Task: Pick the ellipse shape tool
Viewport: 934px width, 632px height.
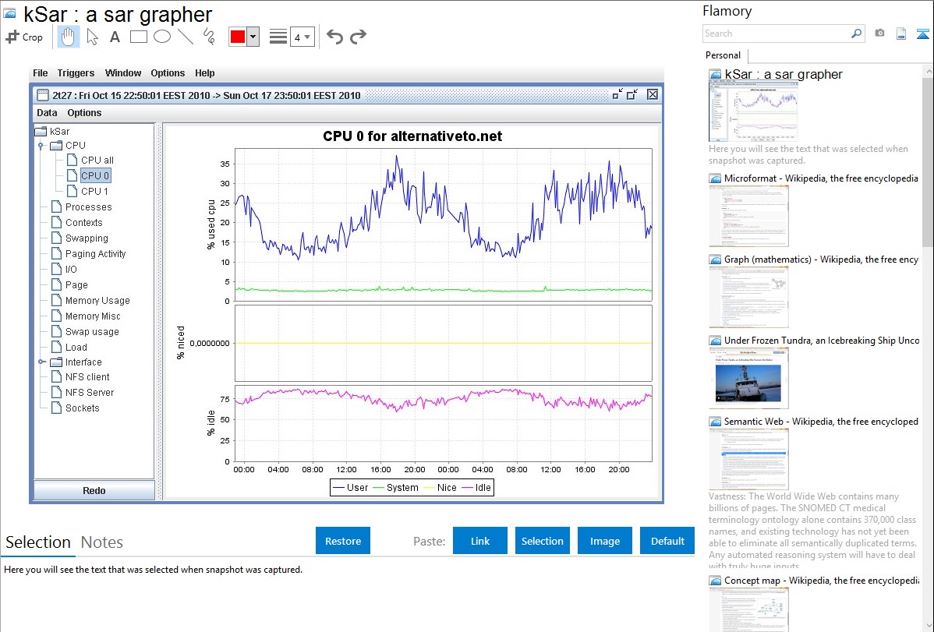Action: (x=161, y=37)
